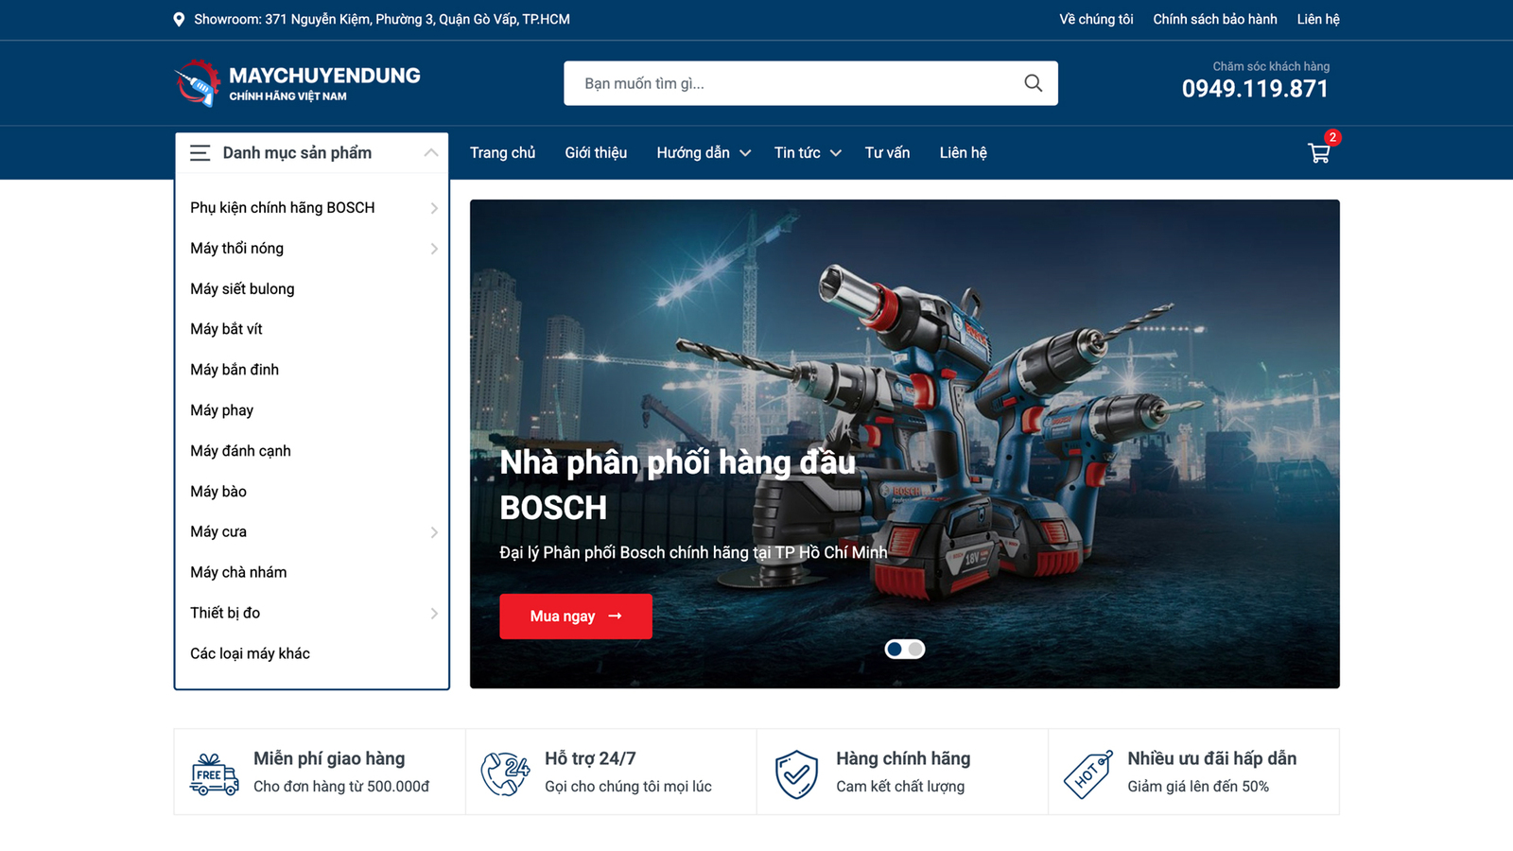
Task: Open the Chính sách bảo hành link
Action: coord(1214,20)
